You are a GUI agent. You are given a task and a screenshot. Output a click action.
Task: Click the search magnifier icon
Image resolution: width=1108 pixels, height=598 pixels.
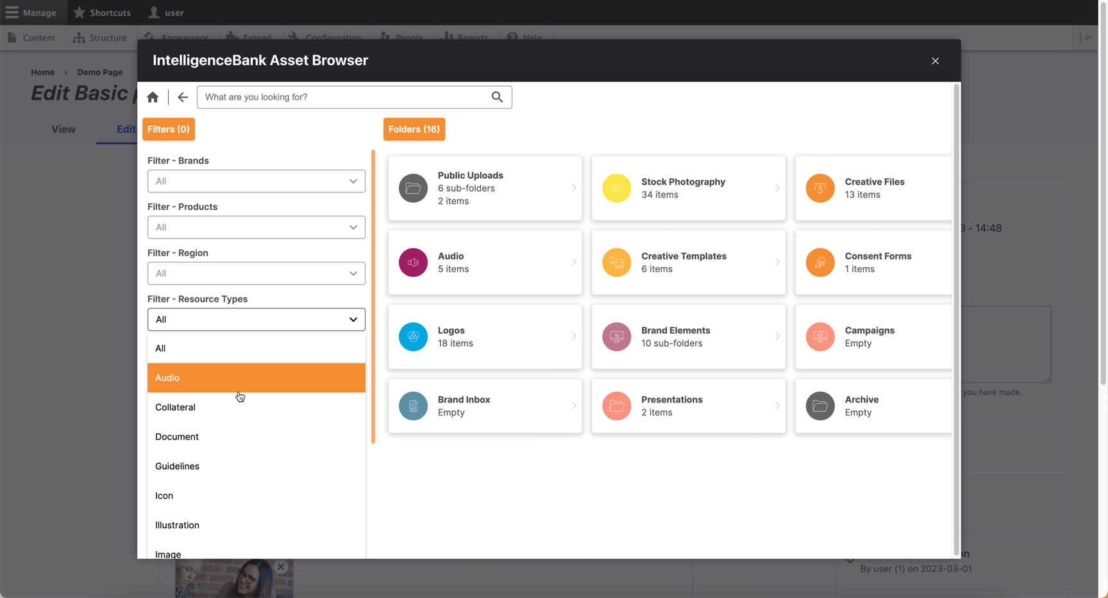(497, 97)
